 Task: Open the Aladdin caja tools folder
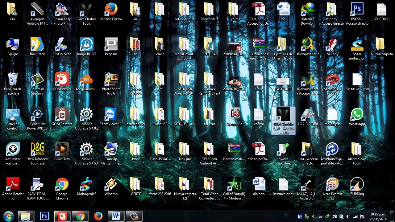pos(357,154)
